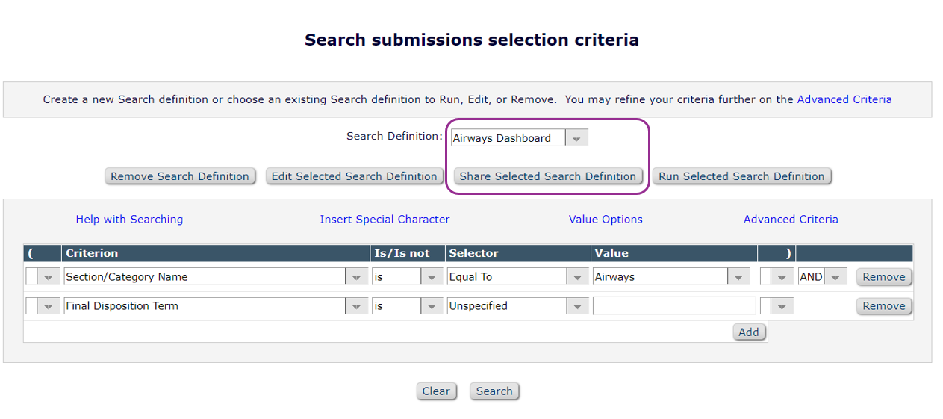943x419 pixels.
Task: Open the Unspecified selector dropdown
Action: pyautogui.click(x=577, y=306)
